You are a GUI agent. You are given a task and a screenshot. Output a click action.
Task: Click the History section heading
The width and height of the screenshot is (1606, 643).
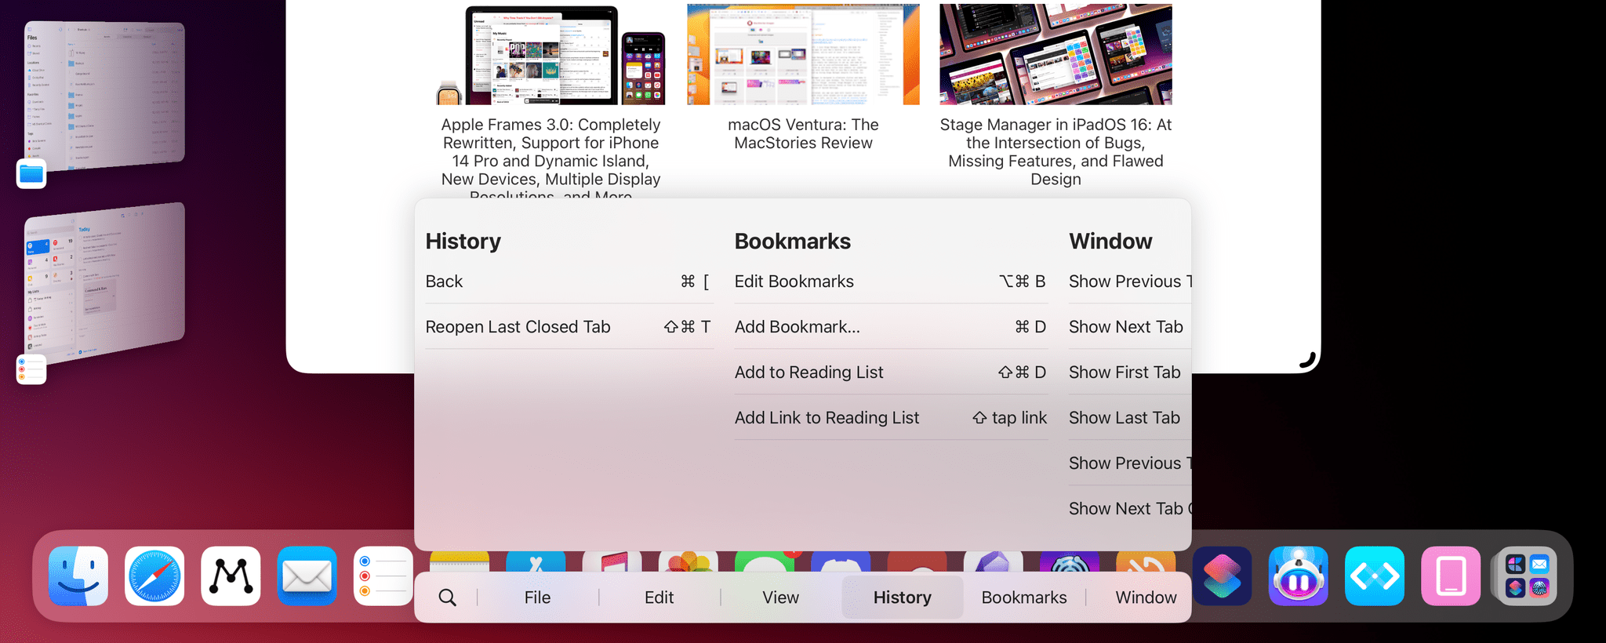tap(463, 242)
